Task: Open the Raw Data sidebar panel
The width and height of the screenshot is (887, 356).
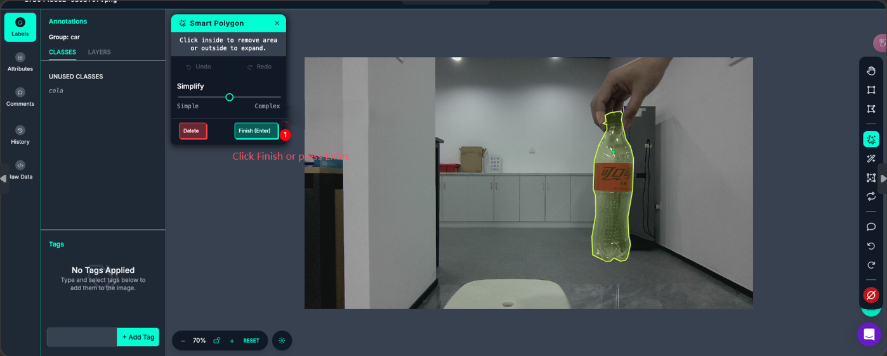Action: tap(20, 170)
